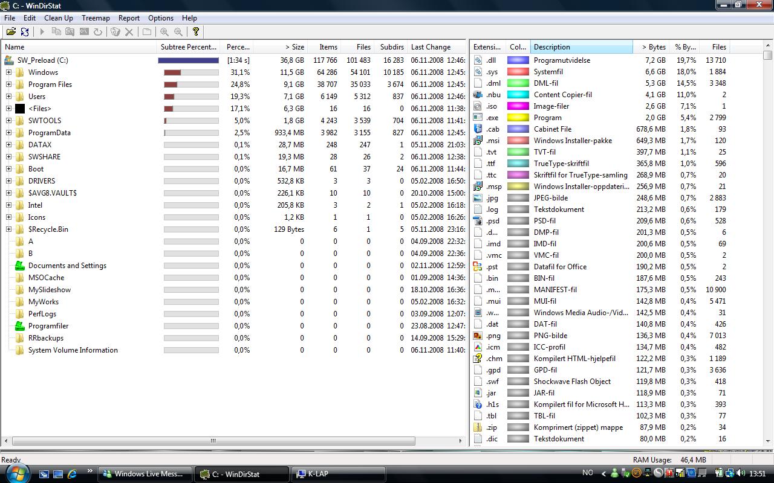
Task: Click the vertical scrollbar of the extension list
Action: click(x=768, y=245)
